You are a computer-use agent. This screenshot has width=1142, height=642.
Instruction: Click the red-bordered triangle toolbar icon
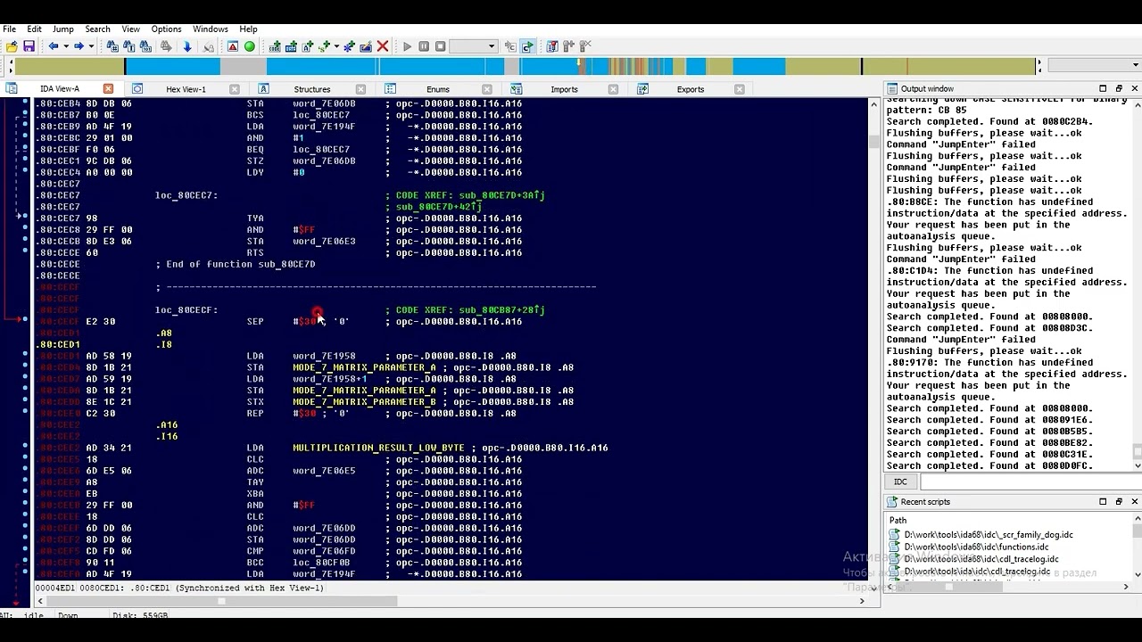(x=233, y=46)
